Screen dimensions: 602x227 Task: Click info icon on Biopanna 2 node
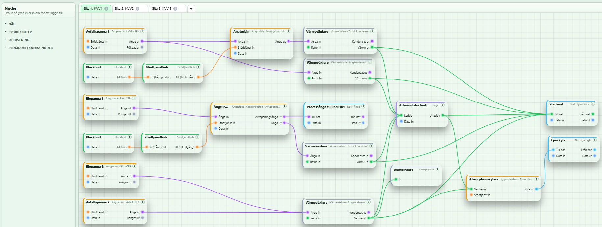click(x=134, y=166)
